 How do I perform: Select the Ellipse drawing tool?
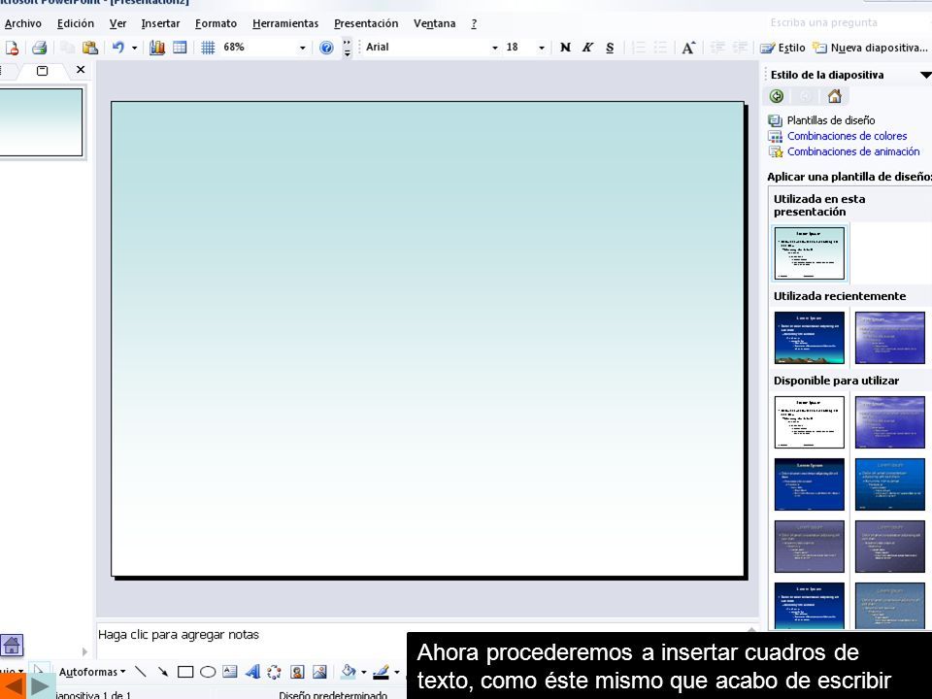pyautogui.click(x=208, y=672)
